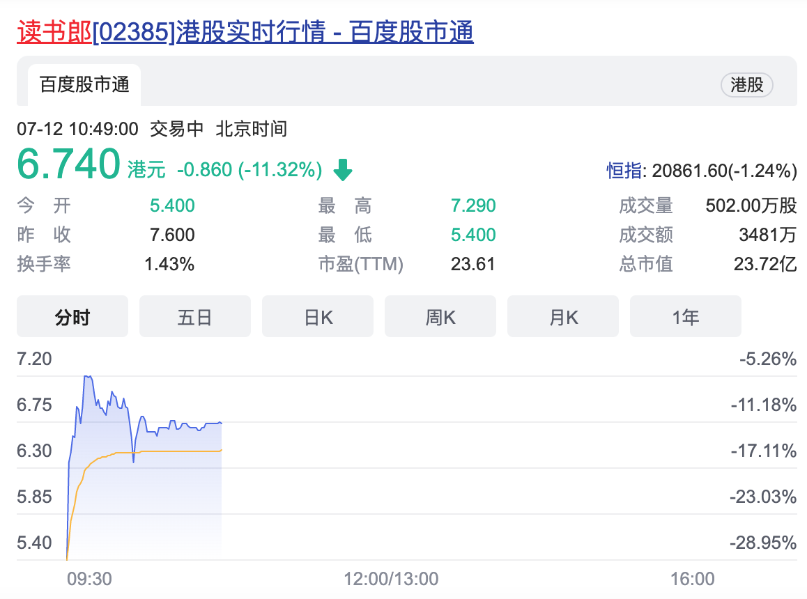
Task: Click the blue intraday price line peak
Action: tap(88, 378)
